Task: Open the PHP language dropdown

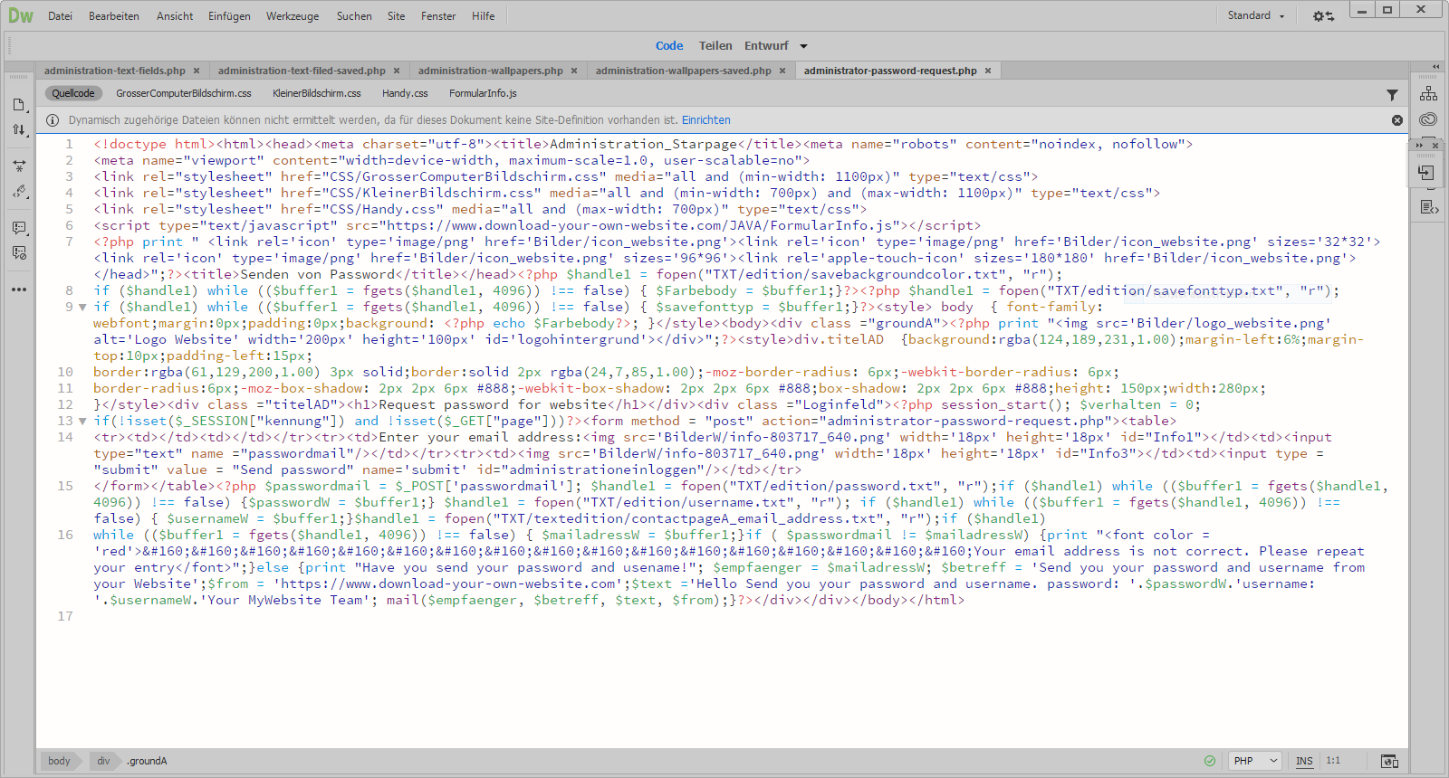Action: pyautogui.click(x=1256, y=761)
